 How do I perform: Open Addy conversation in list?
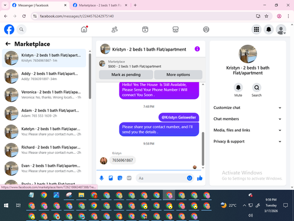coord(44,76)
